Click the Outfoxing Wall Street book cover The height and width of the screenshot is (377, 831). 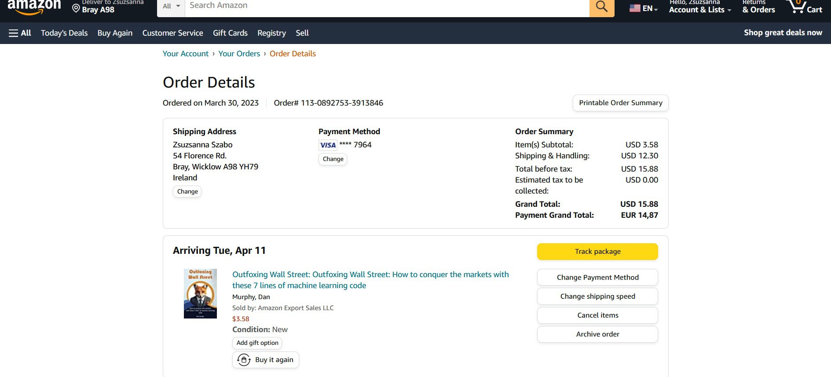(x=200, y=293)
